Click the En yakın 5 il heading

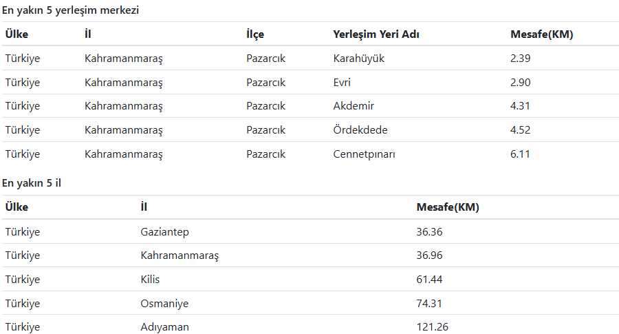(31, 183)
